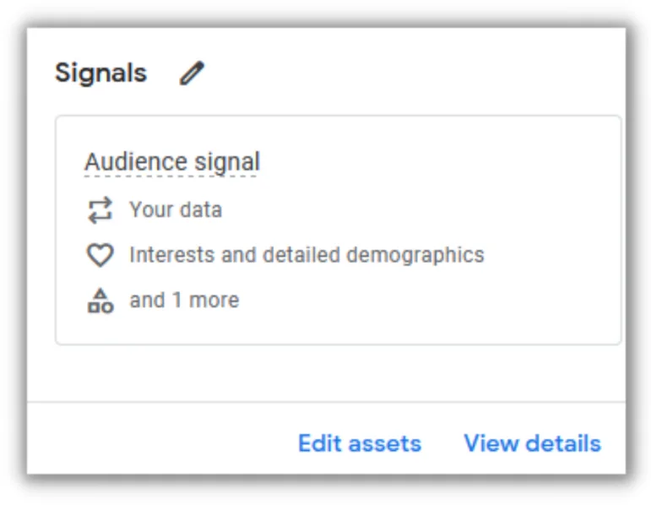Click the Audience signal title
The width and height of the screenshot is (651, 505).
[x=172, y=162]
